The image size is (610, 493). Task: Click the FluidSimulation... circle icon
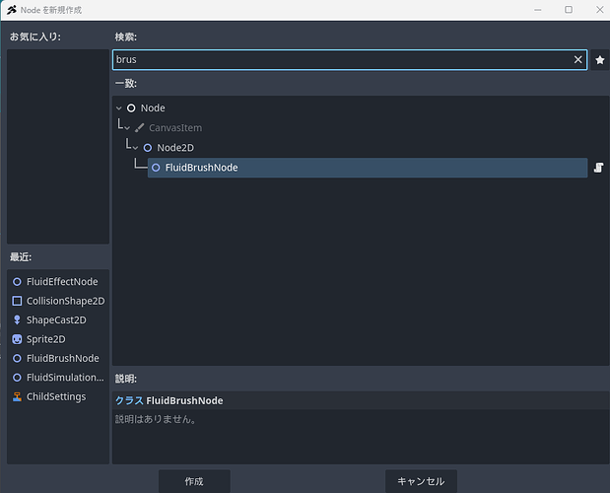17,378
